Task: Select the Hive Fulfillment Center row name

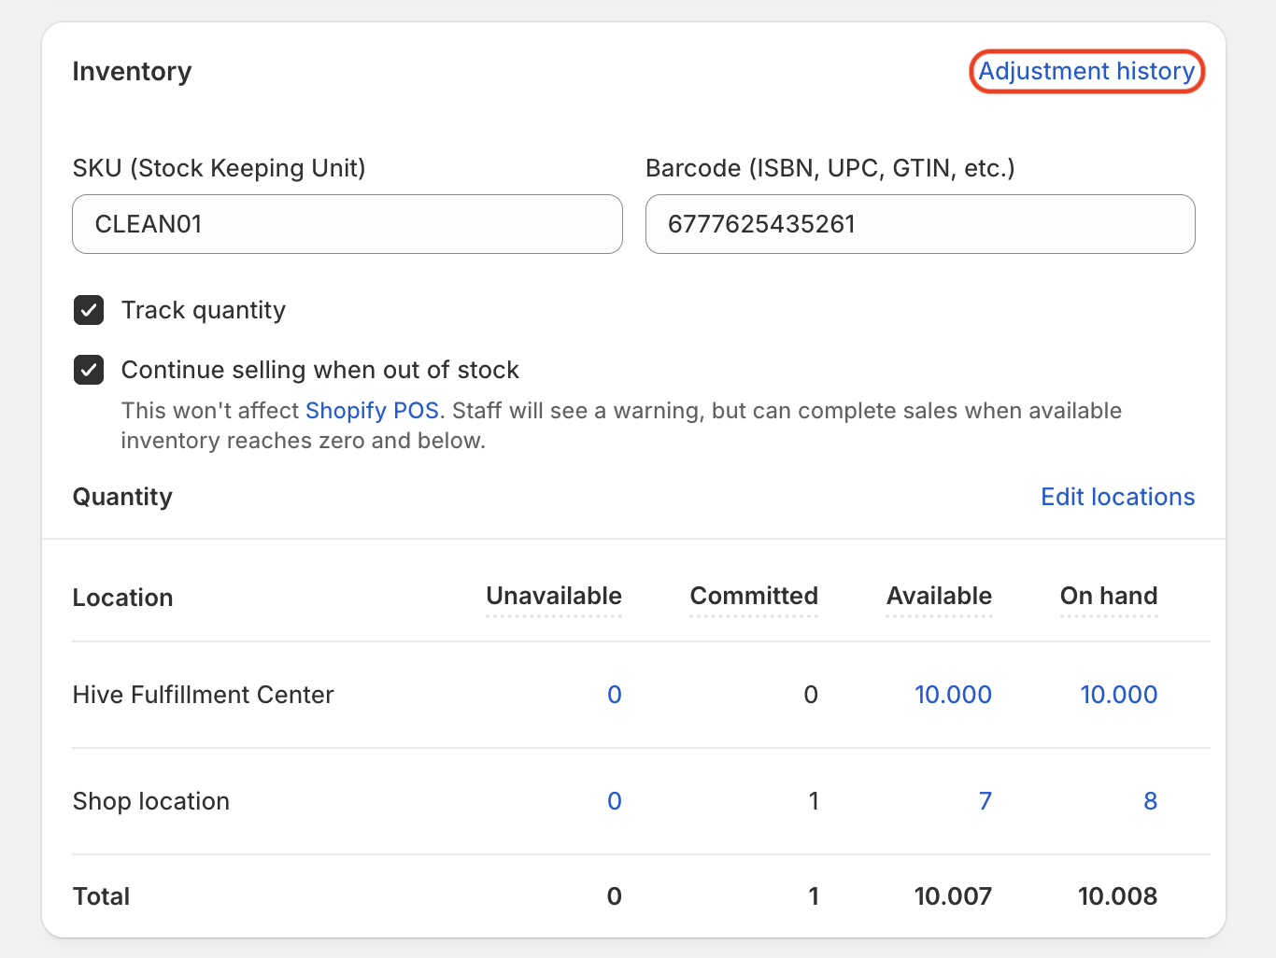Action: pos(203,695)
